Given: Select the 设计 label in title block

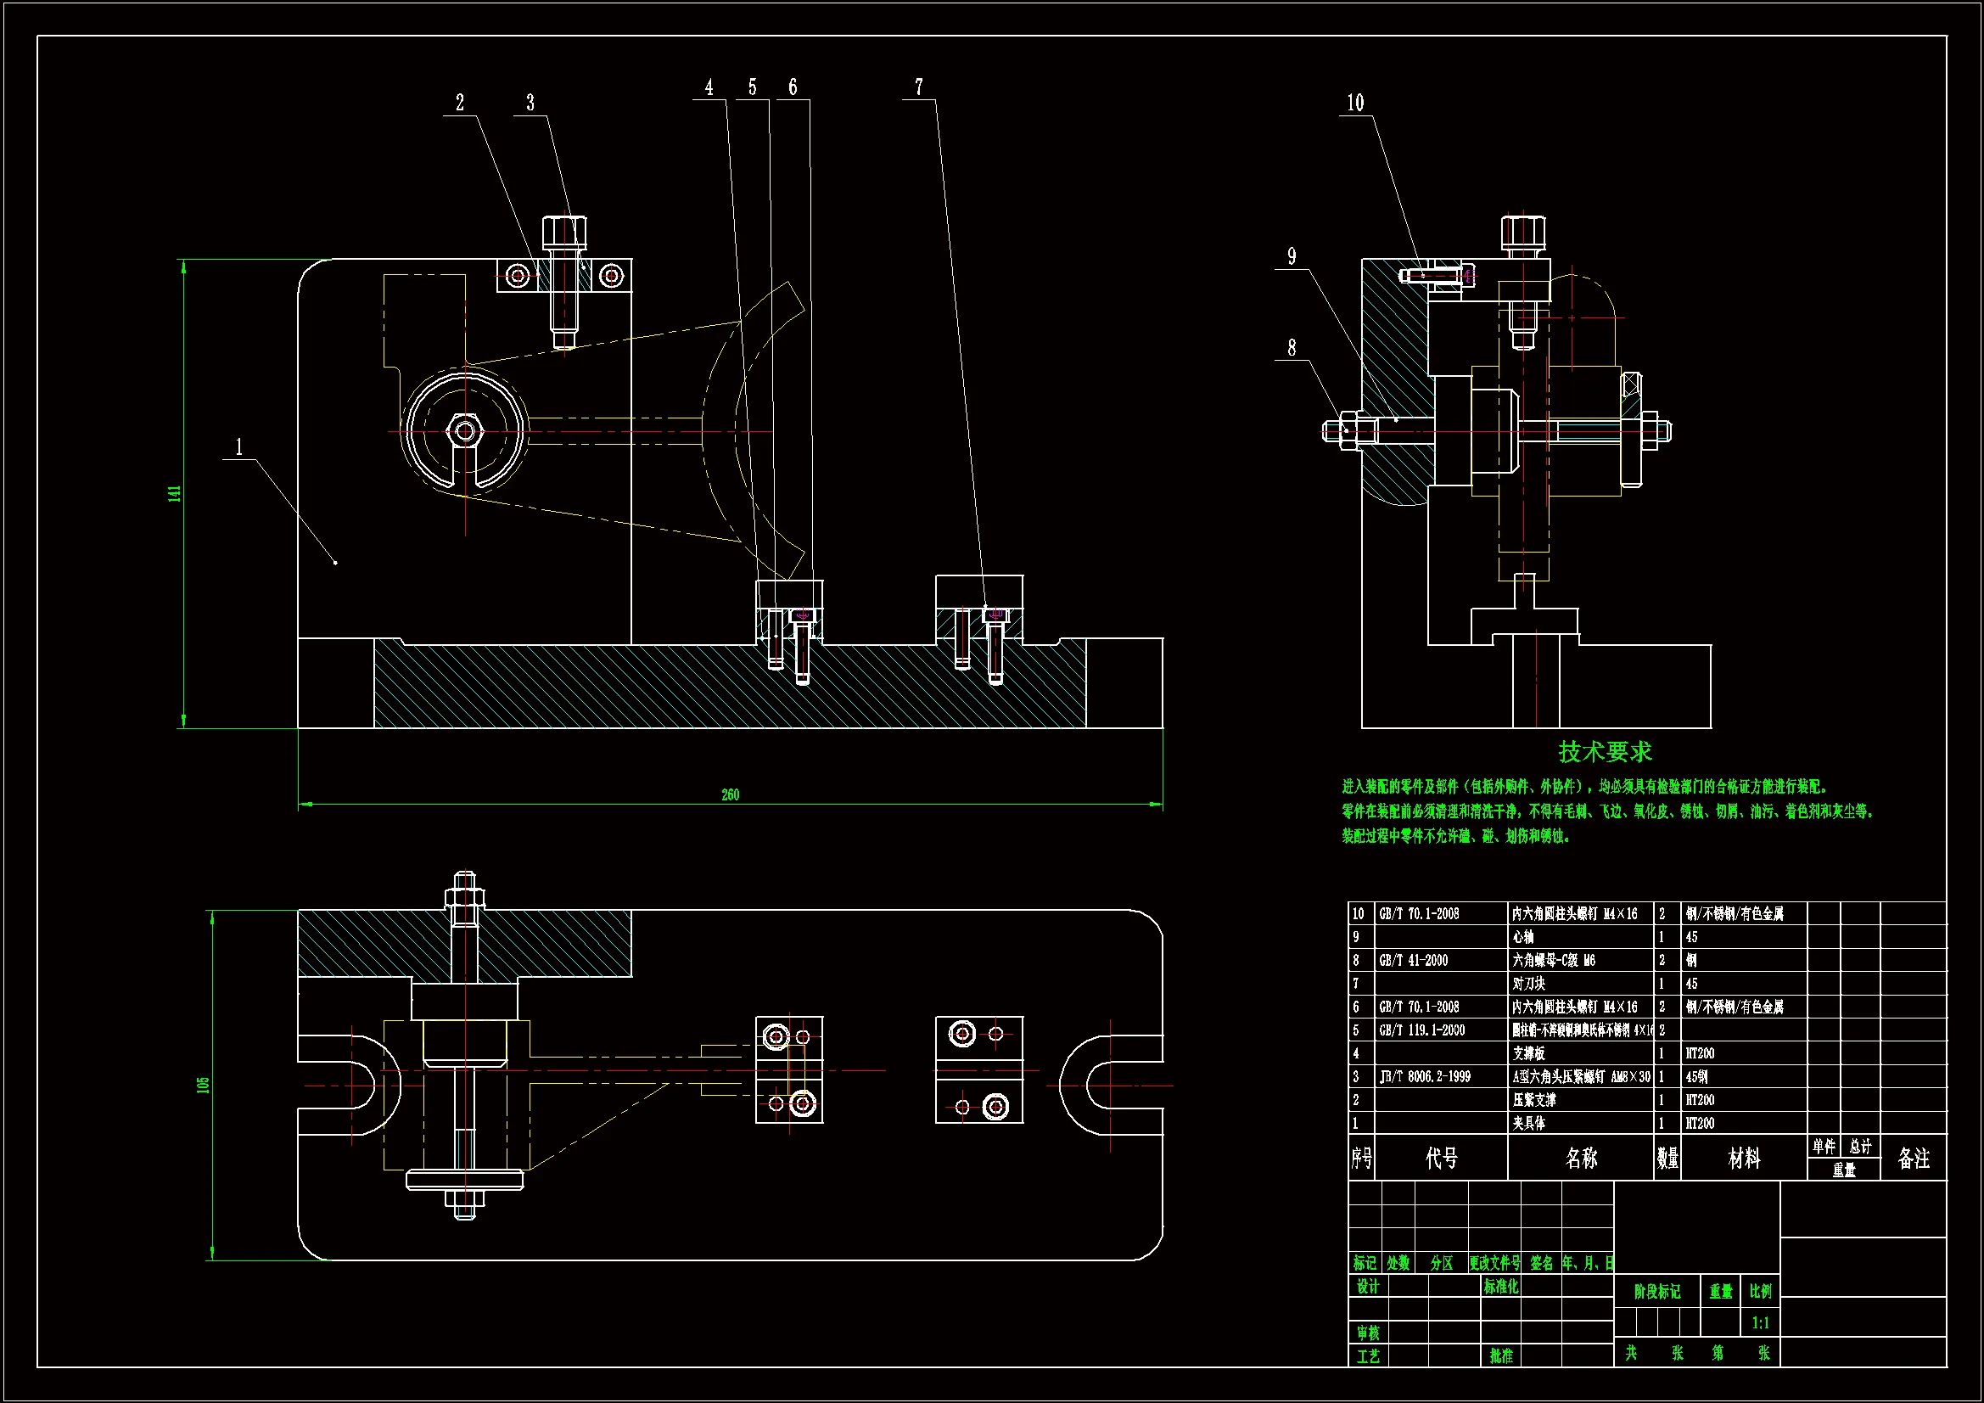Looking at the screenshot, I should coord(1368,1287).
